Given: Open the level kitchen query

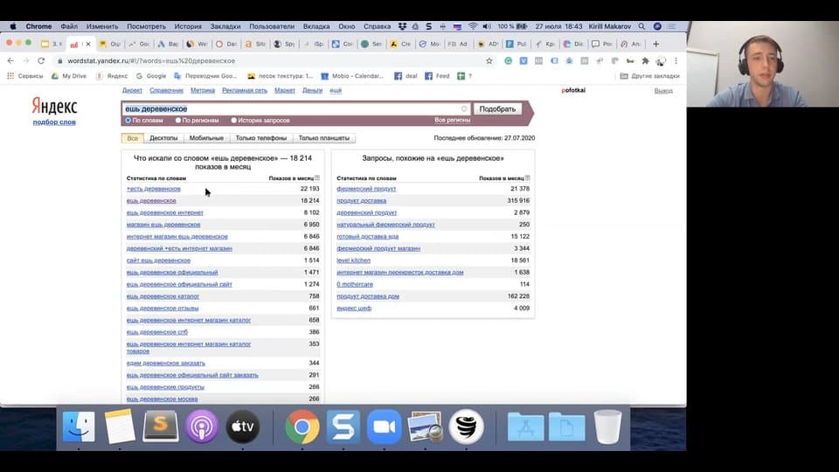Looking at the screenshot, I should tap(353, 260).
